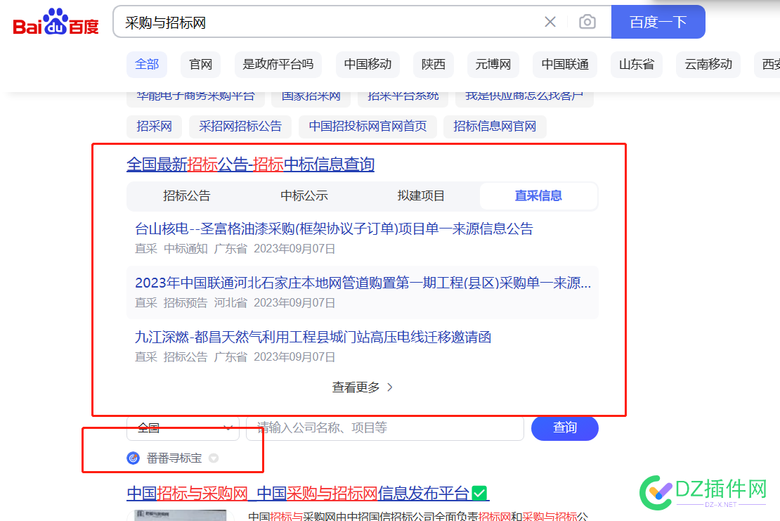Screen dimensions: 780x521
Task: Select the 山东省 filter chip
Action: pos(636,64)
